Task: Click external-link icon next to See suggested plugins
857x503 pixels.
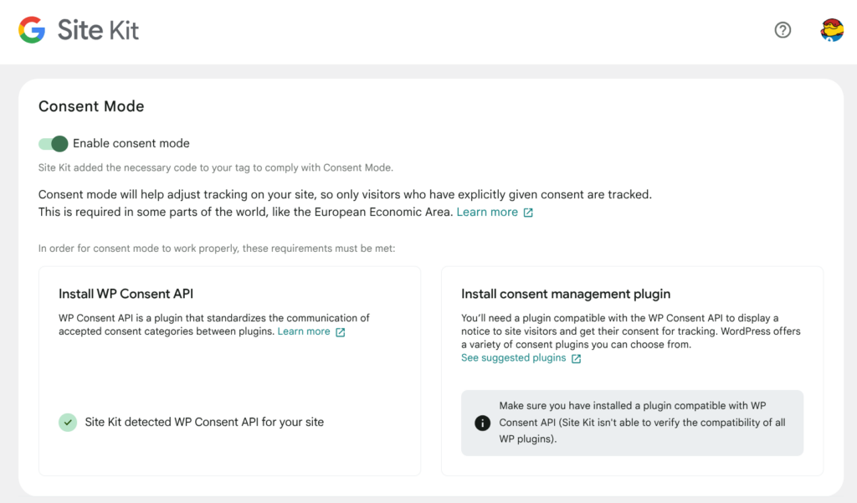Action: tap(576, 359)
